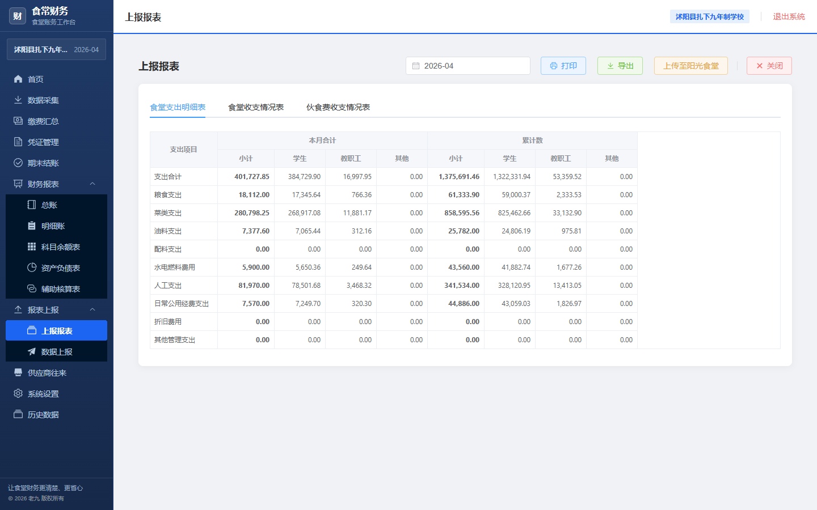Click 退出系统 link
The image size is (817, 510).
tap(789, 16)
